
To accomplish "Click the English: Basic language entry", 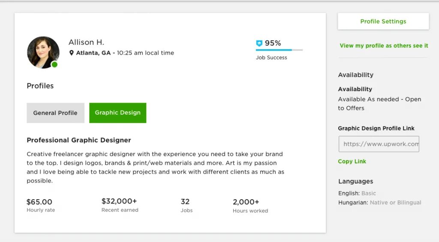I will click(x=357, y=193).
